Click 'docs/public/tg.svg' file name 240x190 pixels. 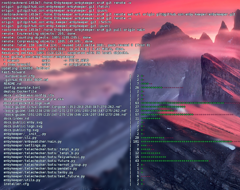[21, 130]
